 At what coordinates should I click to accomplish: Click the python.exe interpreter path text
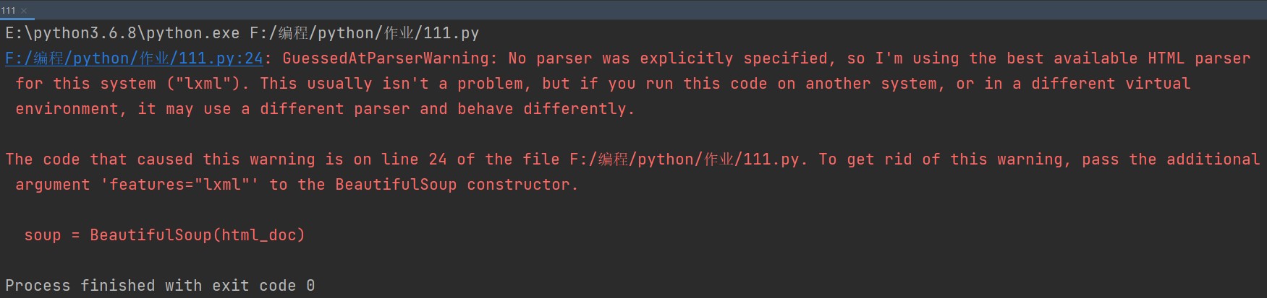(x=122, y=33)
